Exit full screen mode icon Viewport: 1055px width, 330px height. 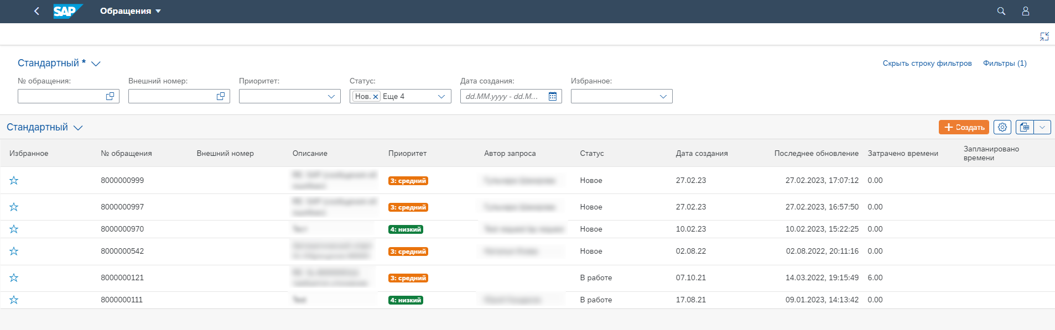point(1044,36)
